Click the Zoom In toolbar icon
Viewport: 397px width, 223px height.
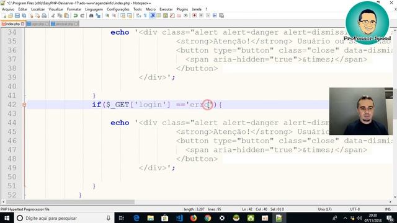(x=107, y=15)
